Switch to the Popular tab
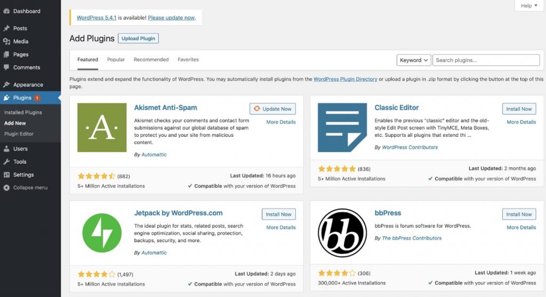The width and height of the screenshot is (546, 297). coord(116,60)
